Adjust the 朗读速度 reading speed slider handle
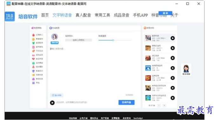The width and height of the screenshot is (216, 120). [113, 40]
